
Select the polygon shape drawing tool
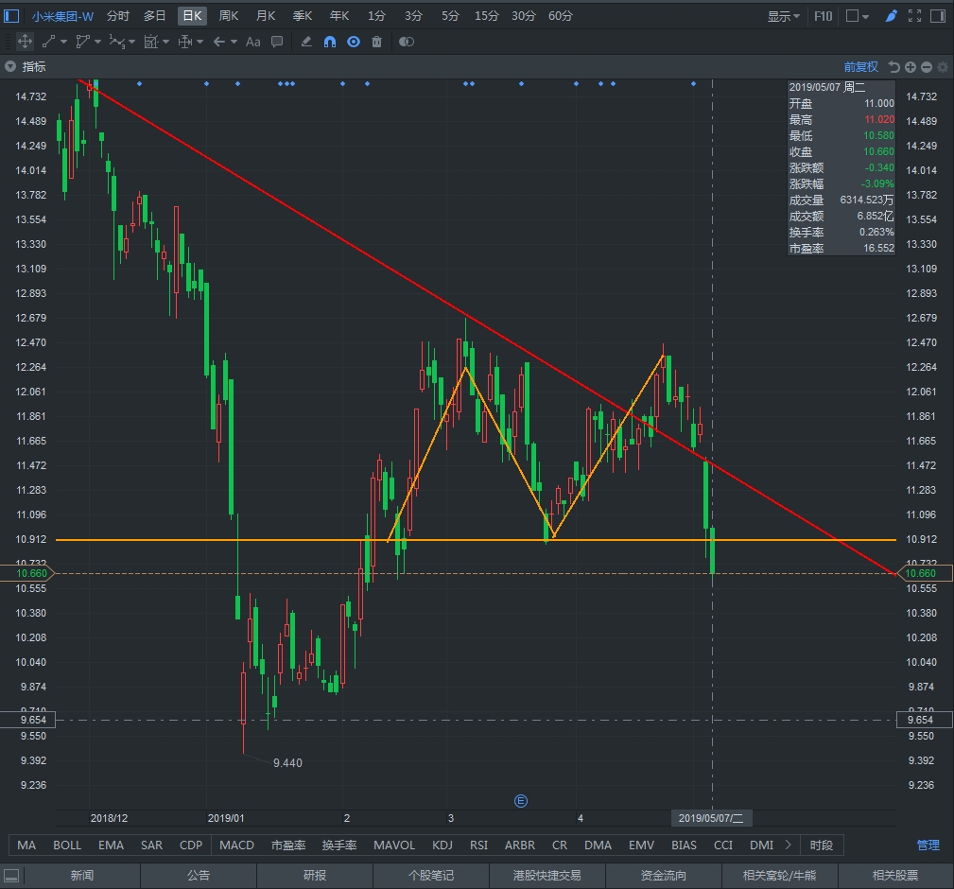pyautogui.click(x=82, y=42)
